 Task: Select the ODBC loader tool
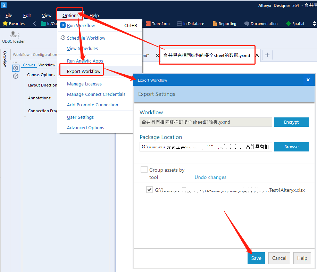pos(13,38)
